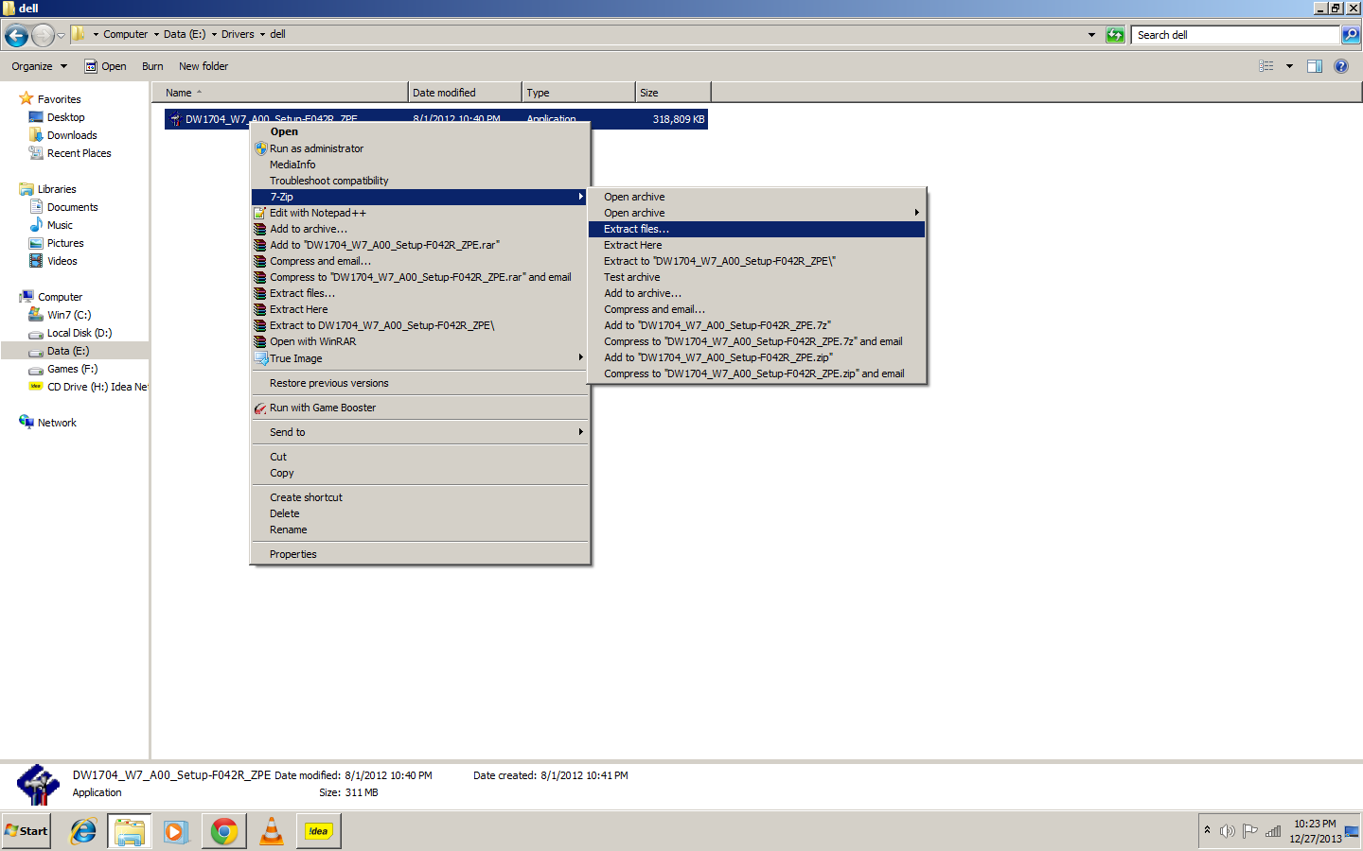The height and width of the screenshot is (851, 1363).
Task: Click the refresh button beside address bar
Action: [1115, 35]
